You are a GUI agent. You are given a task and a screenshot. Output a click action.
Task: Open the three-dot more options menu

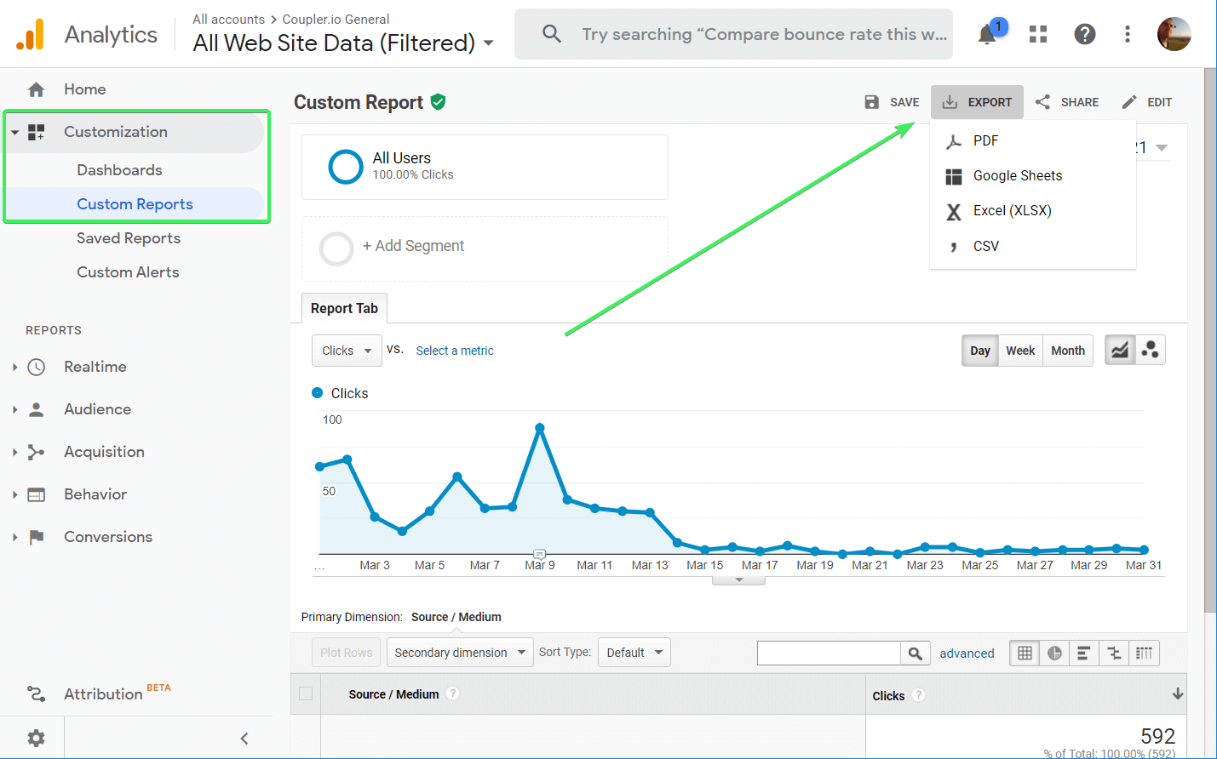[1128, 34]
